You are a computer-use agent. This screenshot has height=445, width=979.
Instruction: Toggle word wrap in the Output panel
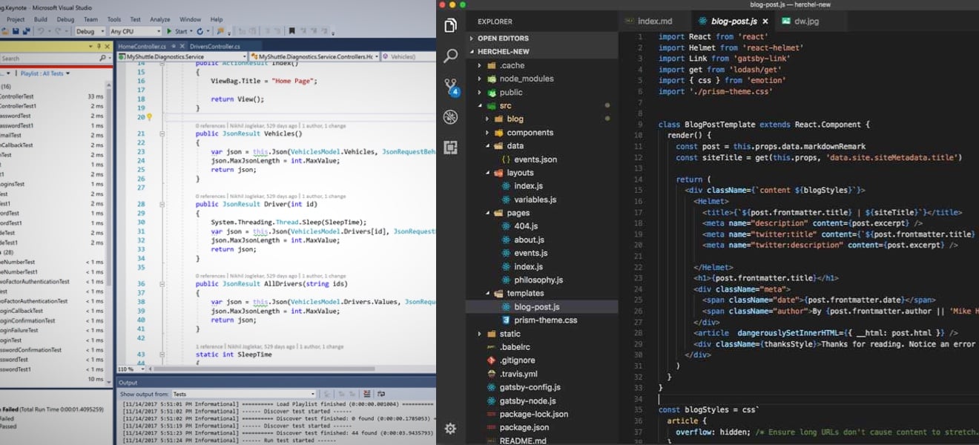pyautogui.click(x=383, y=395)
